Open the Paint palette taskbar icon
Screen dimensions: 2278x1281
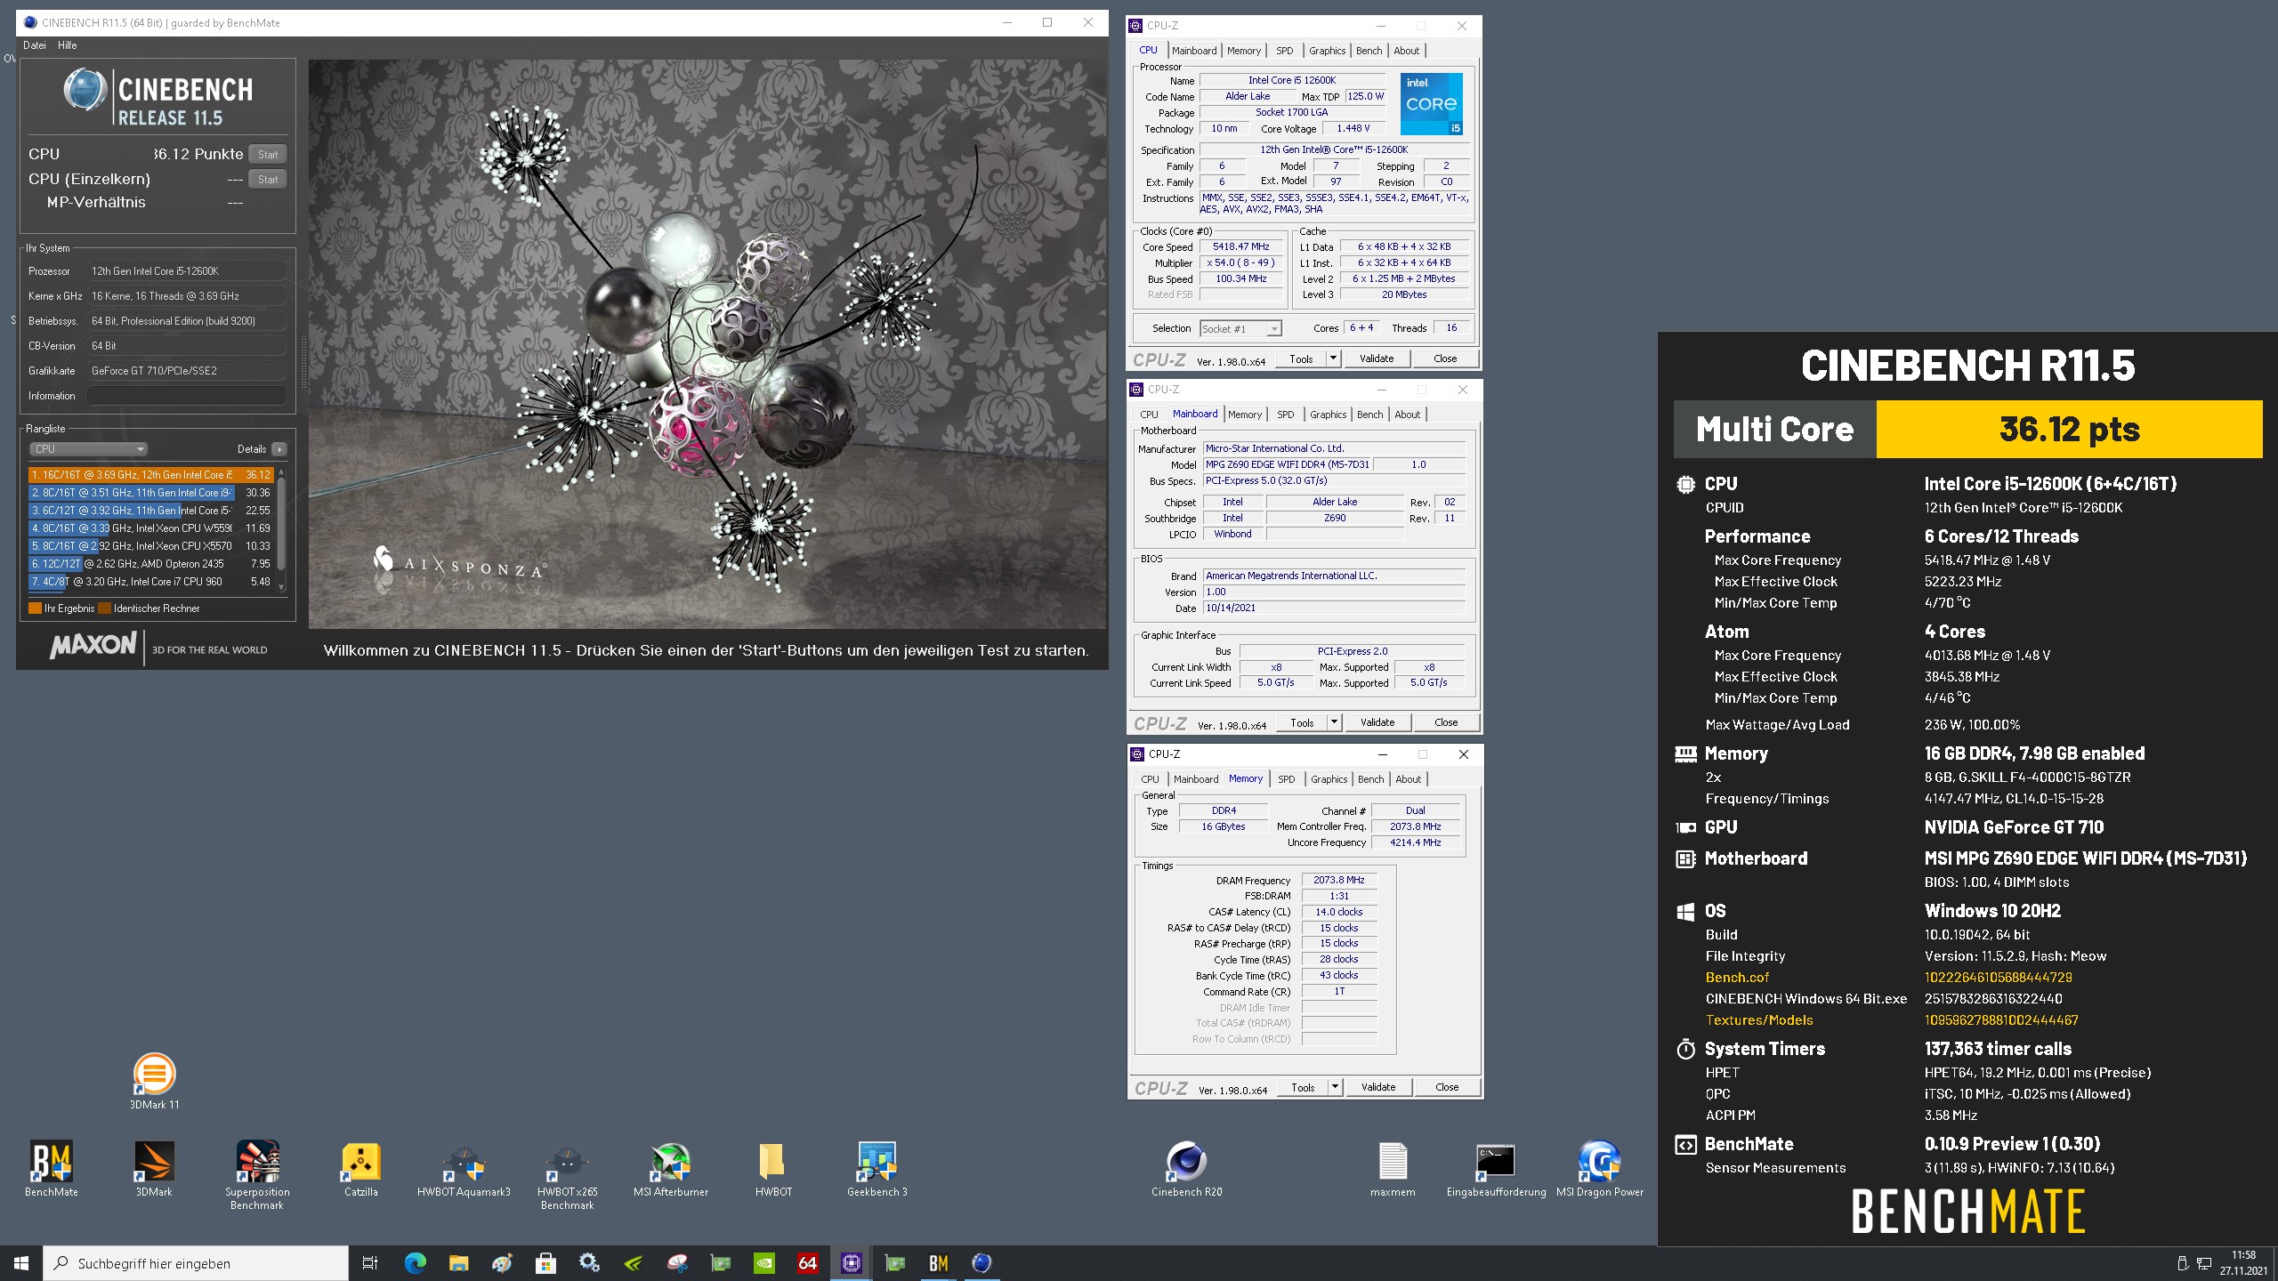[502, 1263]
